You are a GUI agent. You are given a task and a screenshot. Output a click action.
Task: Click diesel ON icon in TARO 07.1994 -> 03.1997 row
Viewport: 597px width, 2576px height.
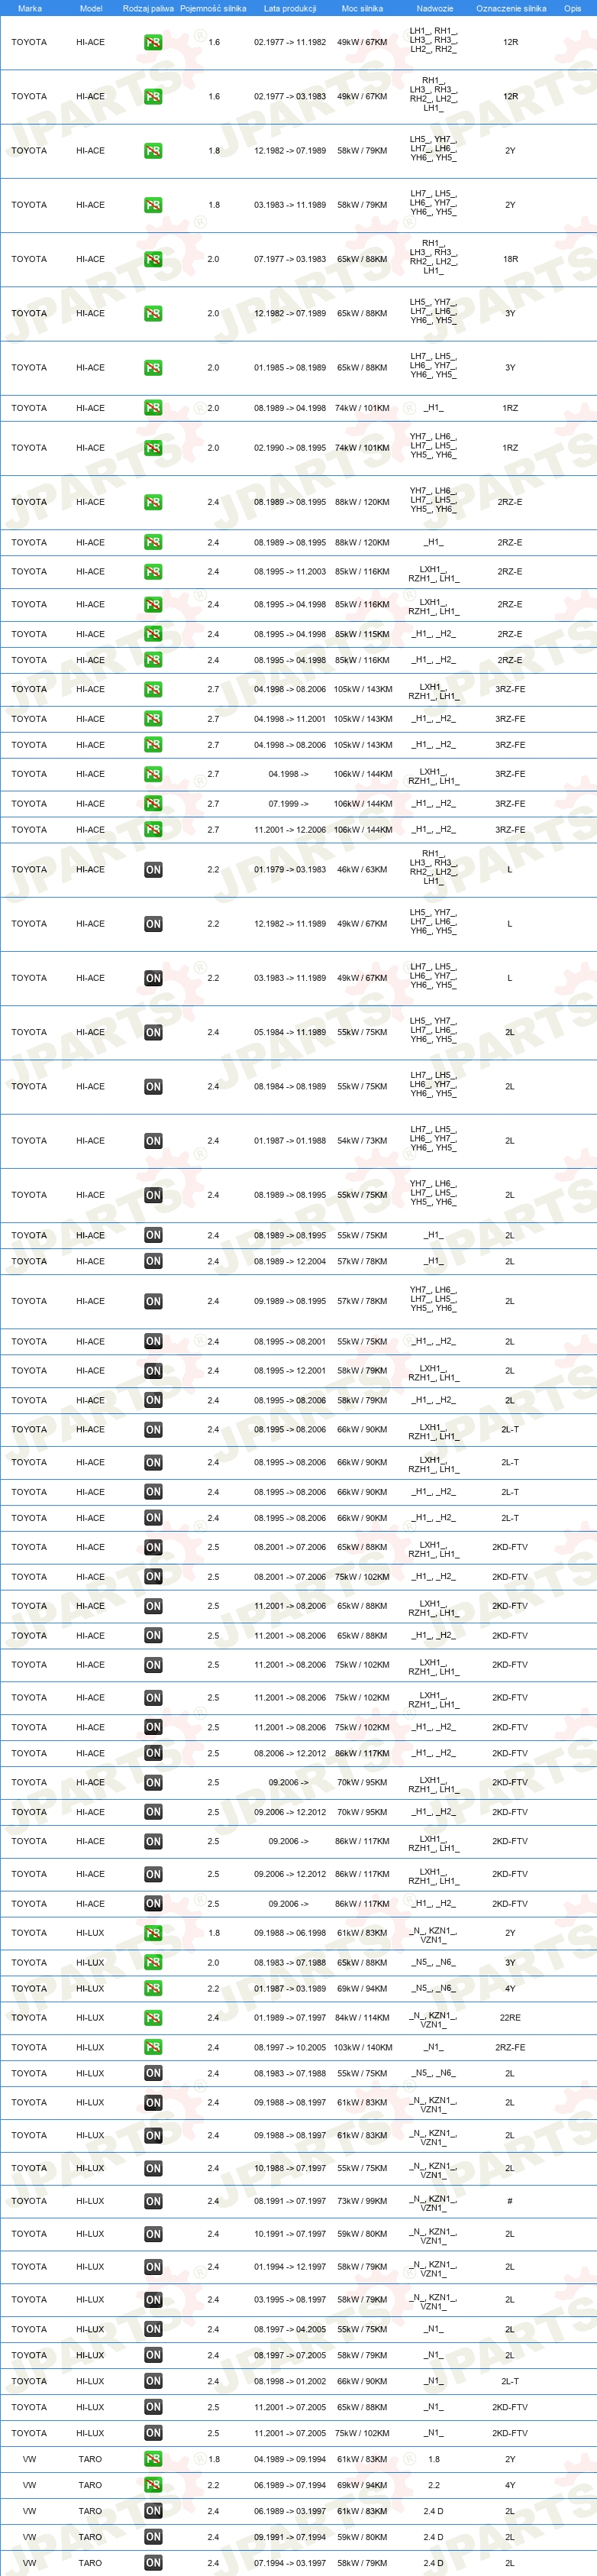pos(153,2563)
